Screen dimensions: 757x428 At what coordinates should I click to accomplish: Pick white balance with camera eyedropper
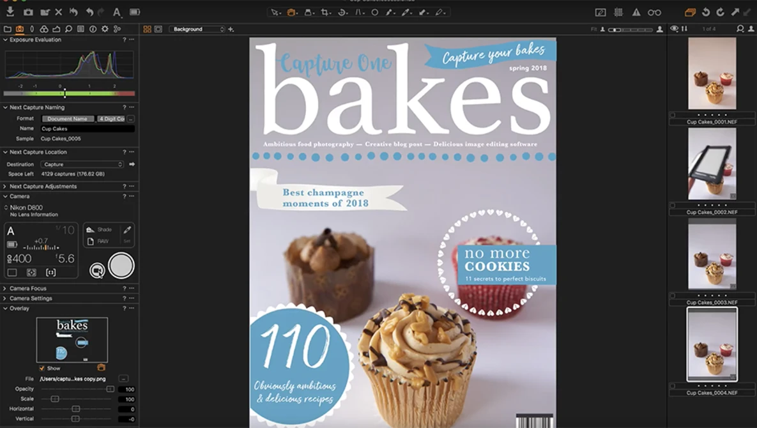click(127, 230)
